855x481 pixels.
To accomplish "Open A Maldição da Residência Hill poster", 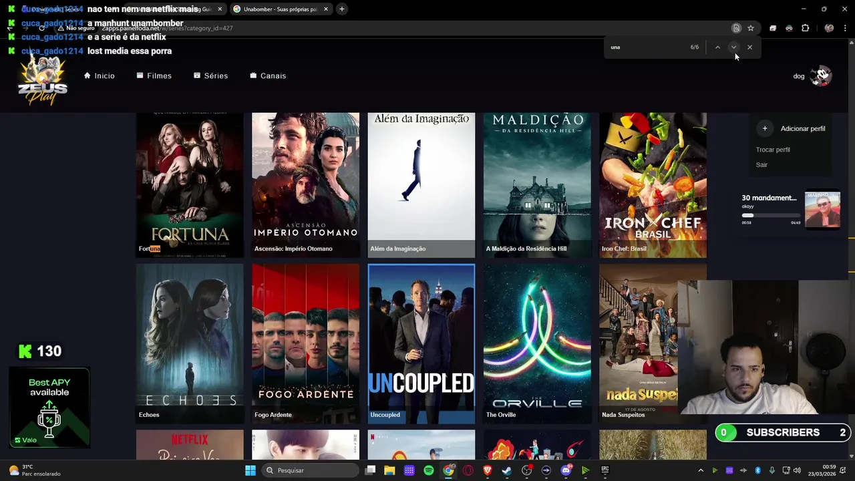I will pos(537,185).
